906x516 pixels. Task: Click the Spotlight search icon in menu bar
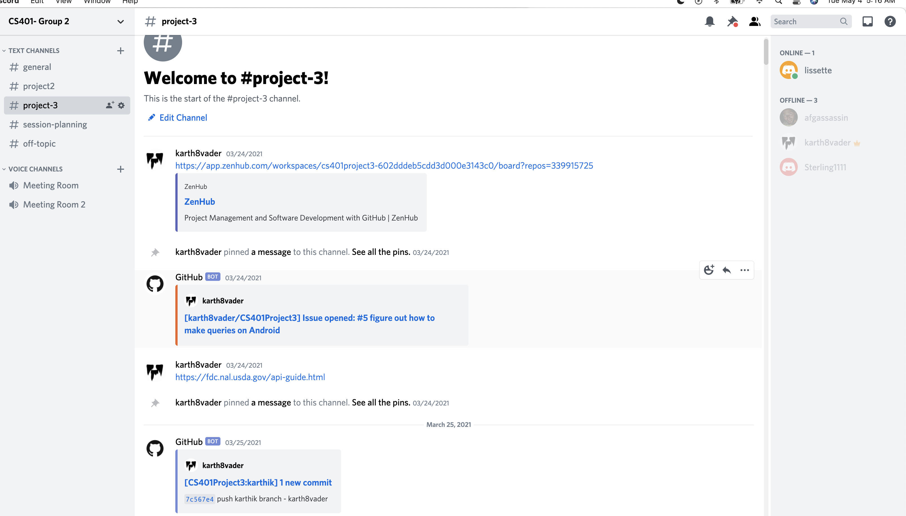tap(778, 2)
